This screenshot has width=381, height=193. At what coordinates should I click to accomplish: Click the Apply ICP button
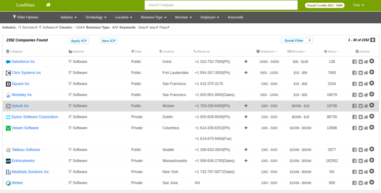(x=79, y=41)
